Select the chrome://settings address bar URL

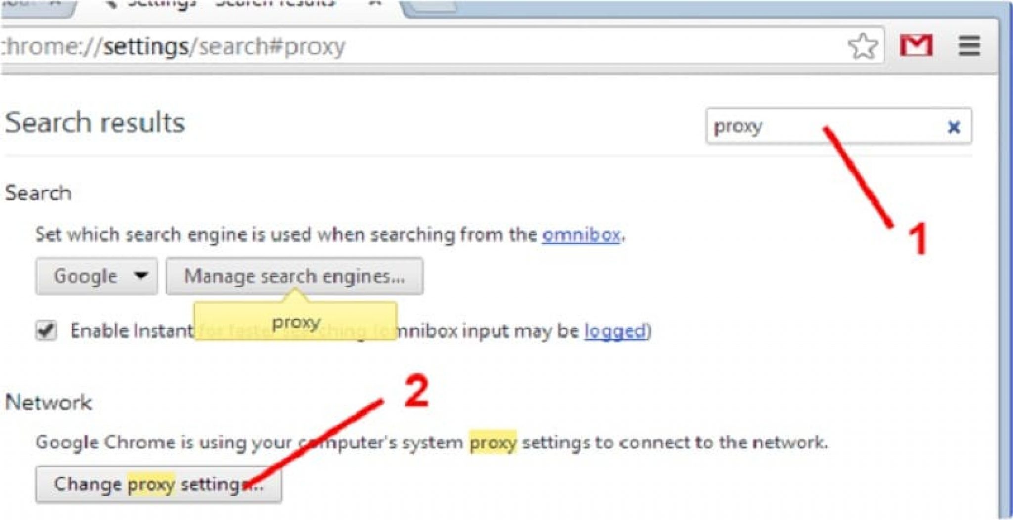point(173,46)
